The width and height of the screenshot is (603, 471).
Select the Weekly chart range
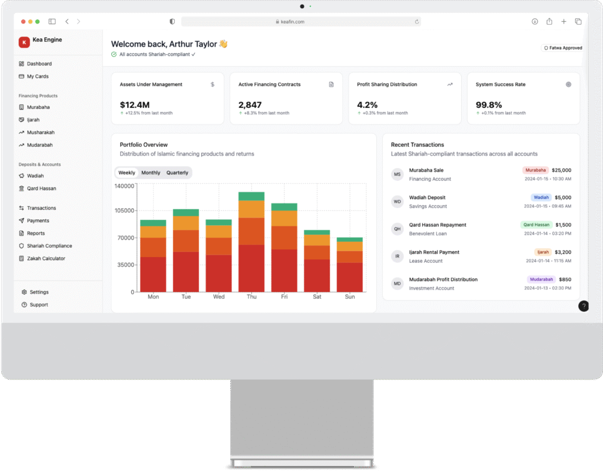[127, 173]
